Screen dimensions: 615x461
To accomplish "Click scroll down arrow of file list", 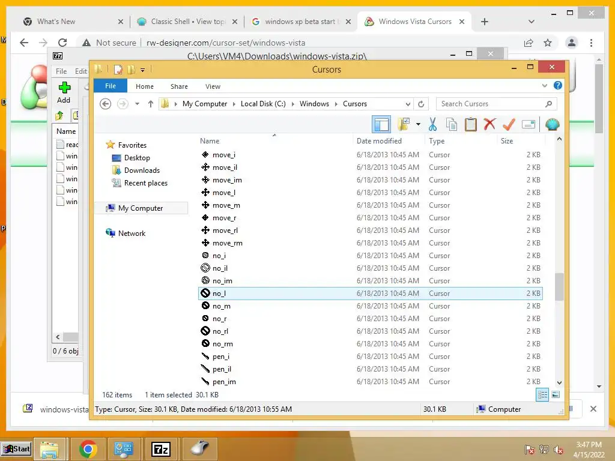I will tap(559, 382).
